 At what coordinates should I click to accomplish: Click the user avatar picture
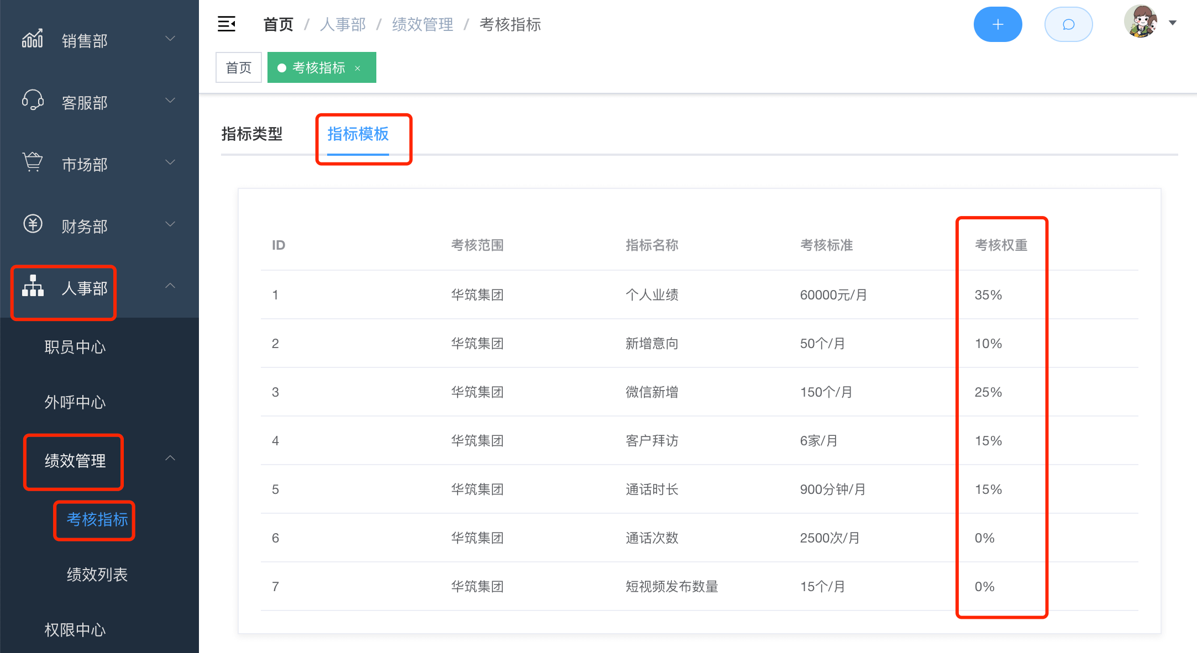[1141, 22]
